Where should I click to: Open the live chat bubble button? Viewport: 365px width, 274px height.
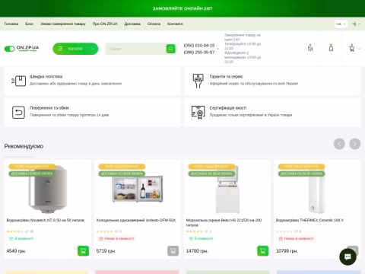coord(348,256)
